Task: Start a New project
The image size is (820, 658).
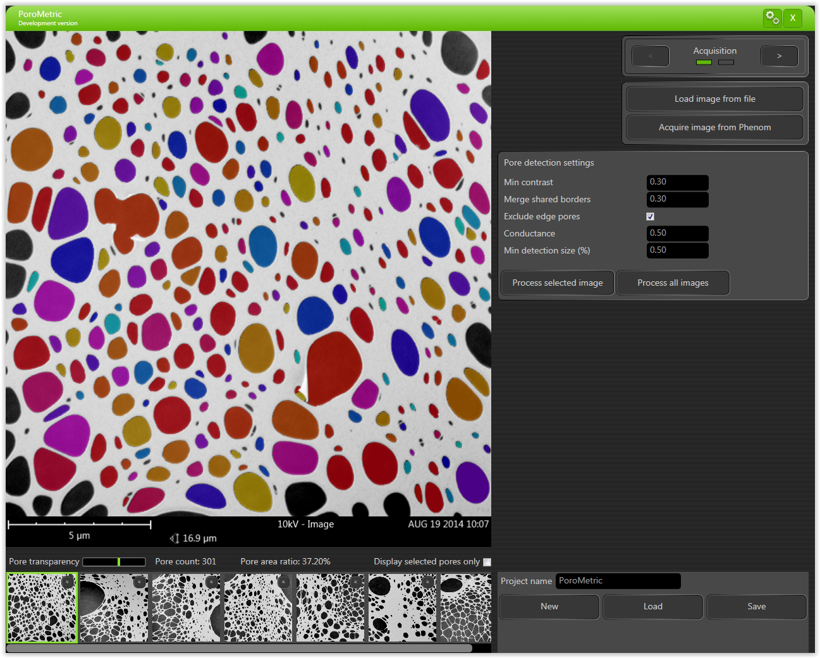Action: [x=549, y=606]
